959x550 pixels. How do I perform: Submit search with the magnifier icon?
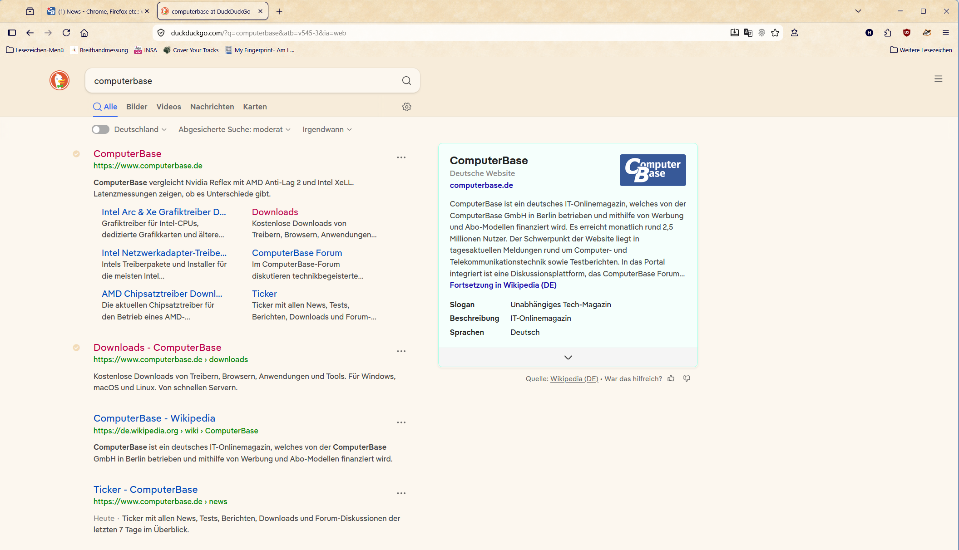pyautogui.click(x=406, y=81)
